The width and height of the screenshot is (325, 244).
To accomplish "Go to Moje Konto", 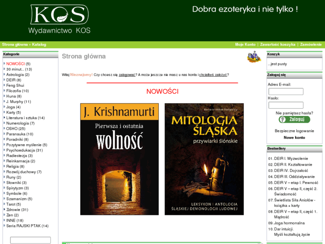I will pyautogui.click(x=245, y=44).
